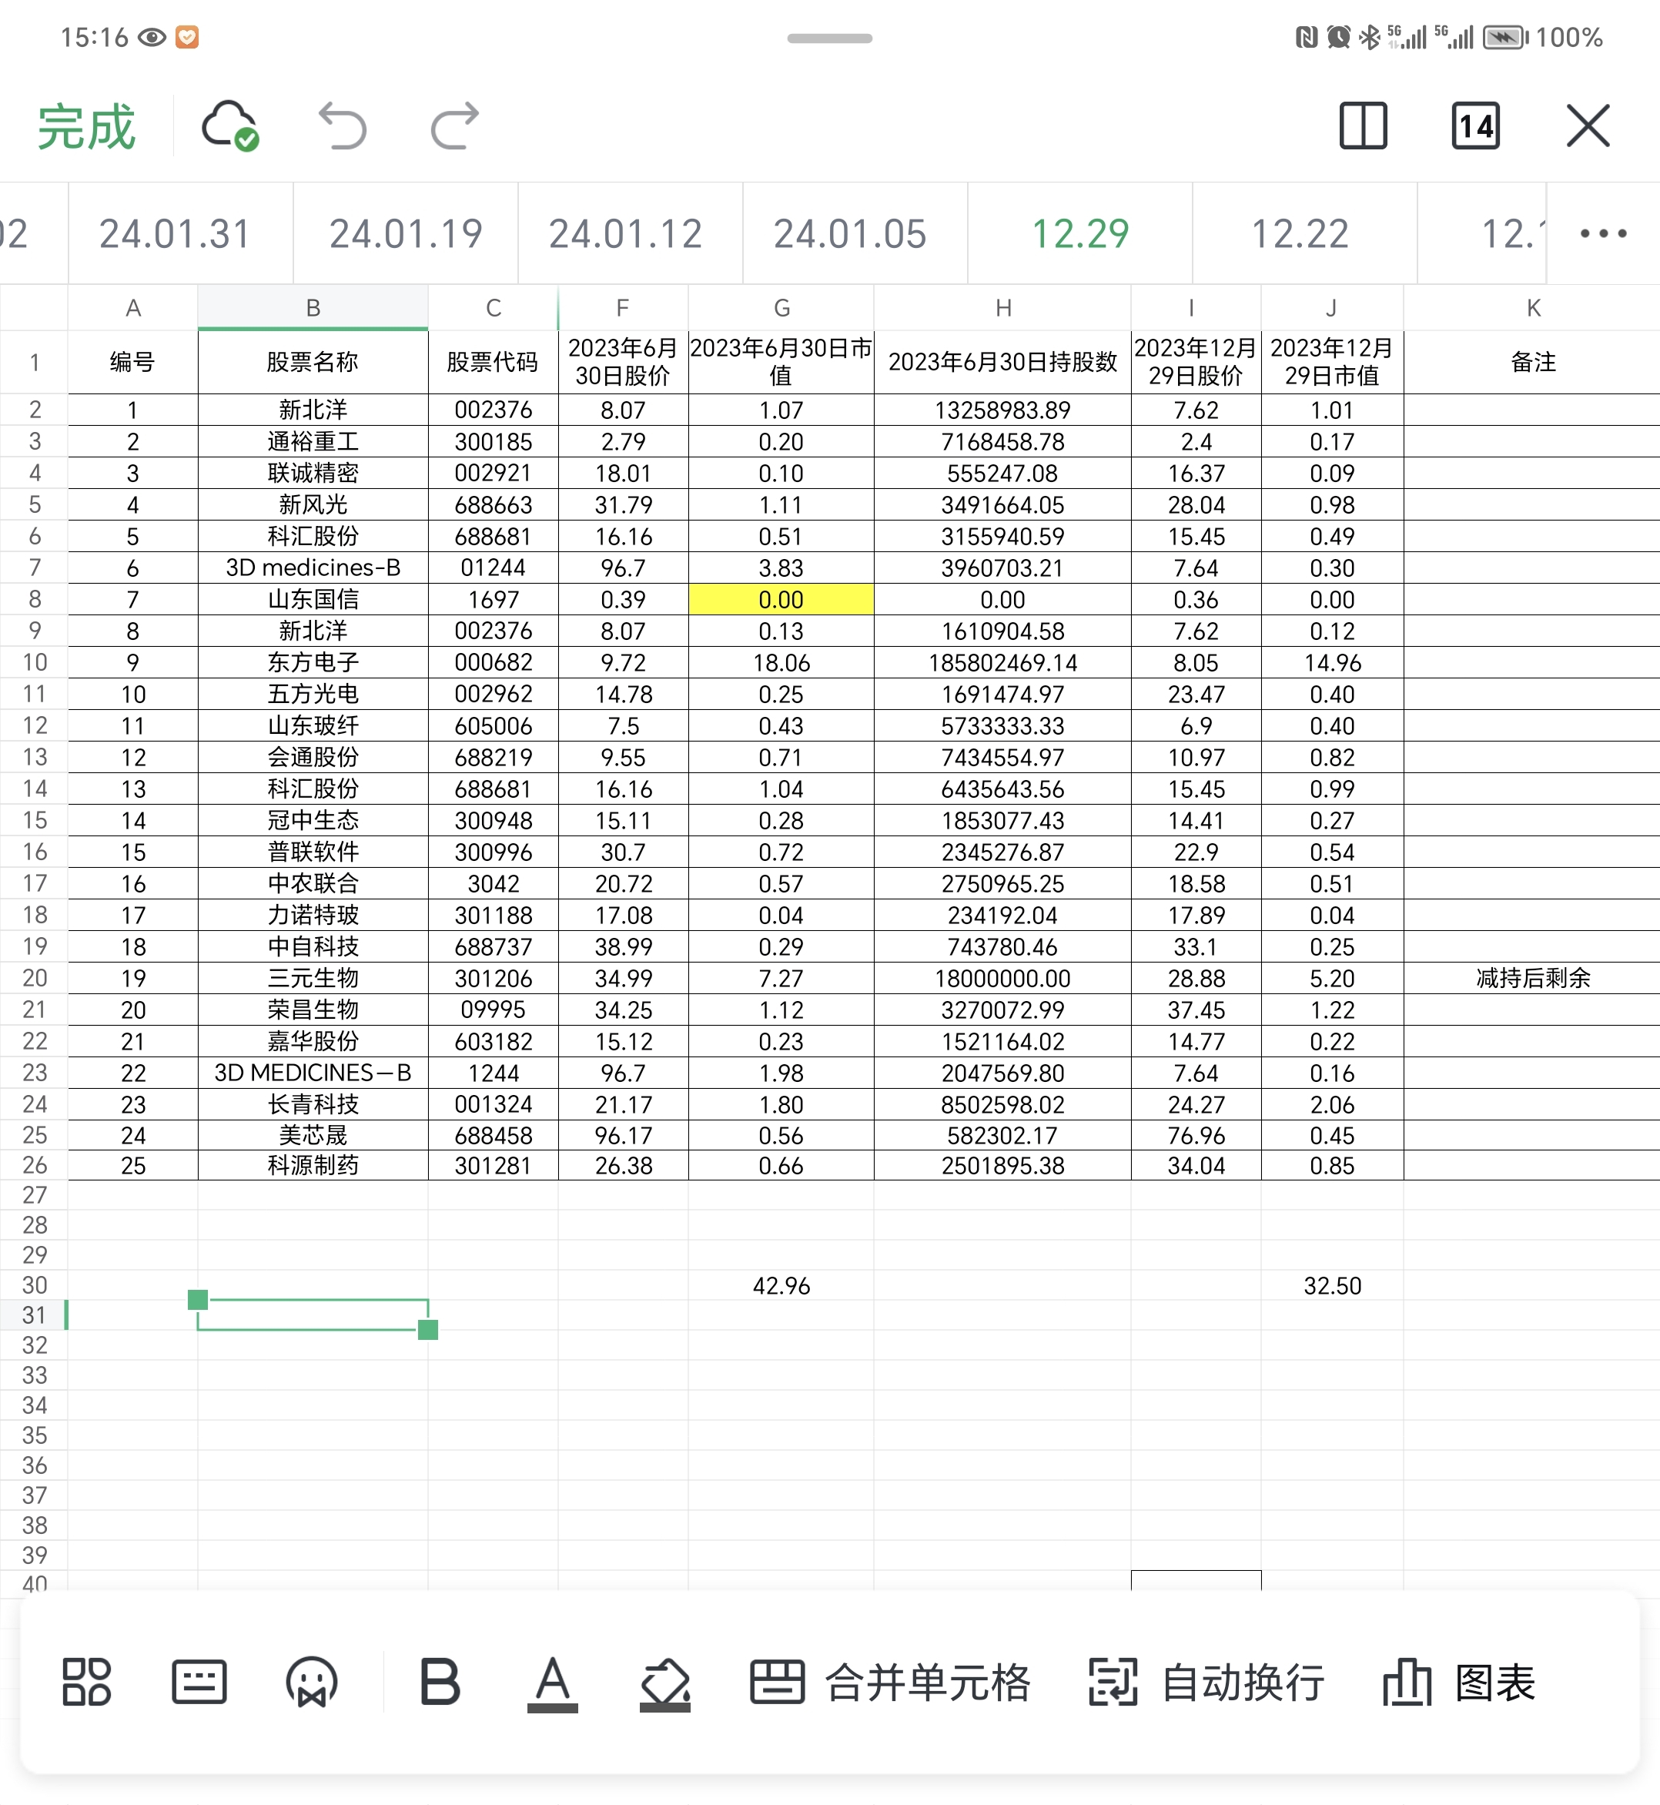Image resolution: width=1660 pixels, height=1805 pixels.
Task: Open the sheet count icon showing 14
Action: [1475, 126]
